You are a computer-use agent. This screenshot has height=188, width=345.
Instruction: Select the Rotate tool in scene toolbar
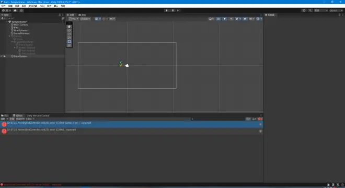pos(70,34)
